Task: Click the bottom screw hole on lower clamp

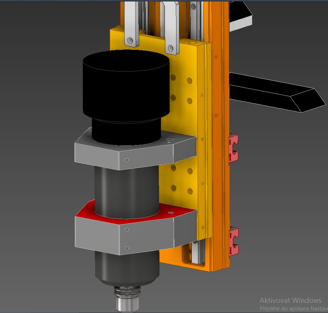Action: pyautogui.click(x=127, y=248)
